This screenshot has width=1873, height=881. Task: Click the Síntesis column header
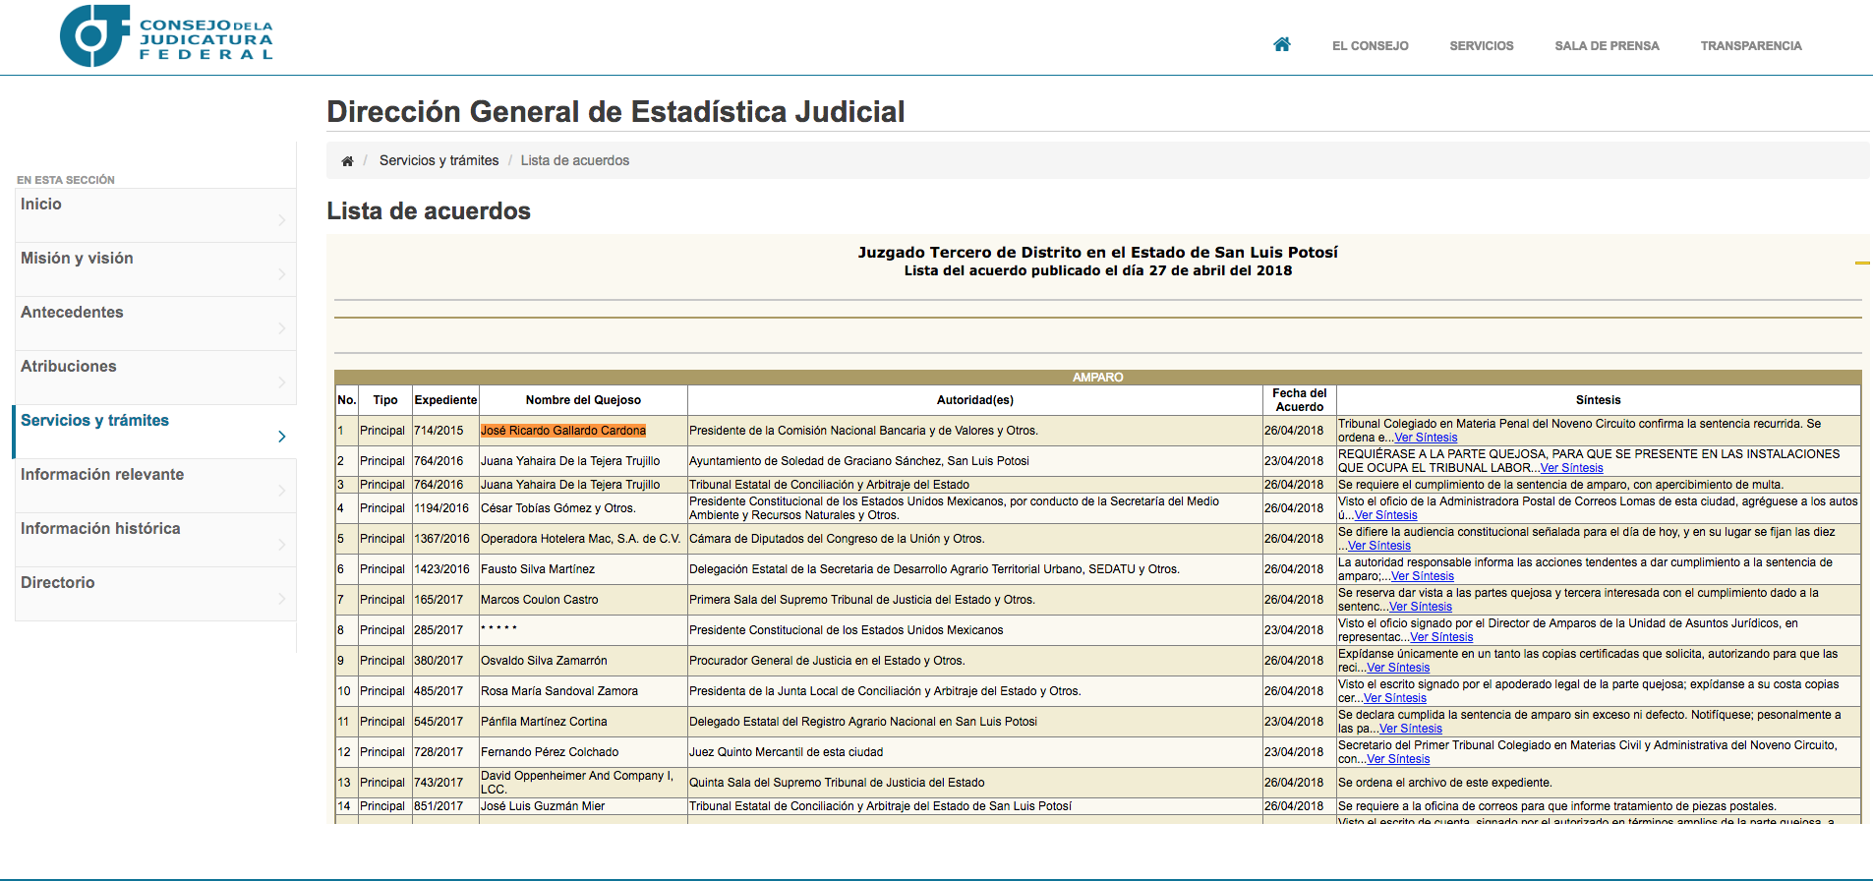point(1598,400)
